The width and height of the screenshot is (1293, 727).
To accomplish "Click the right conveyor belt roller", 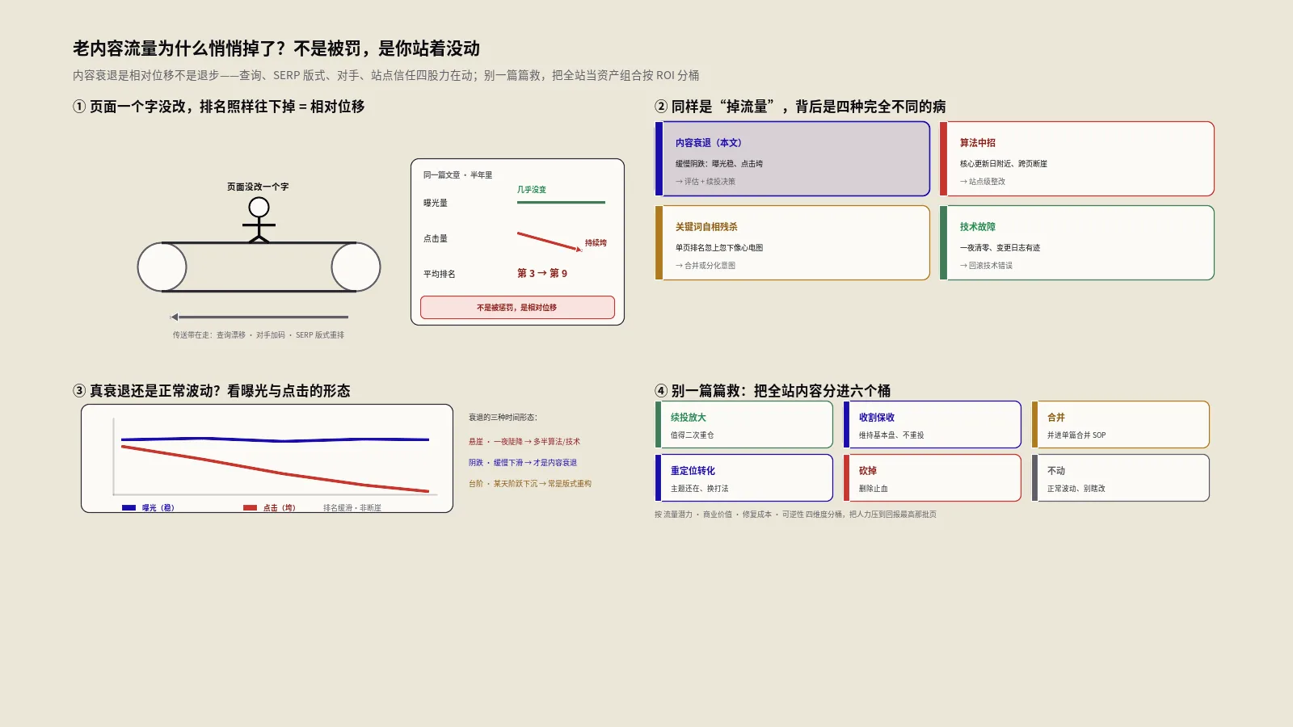I will coord(356,267).
